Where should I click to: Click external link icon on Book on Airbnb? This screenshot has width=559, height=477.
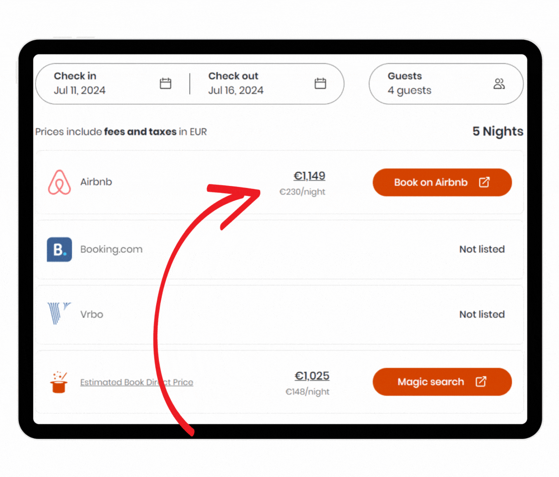pyautogui.click(x=484, y=182)
